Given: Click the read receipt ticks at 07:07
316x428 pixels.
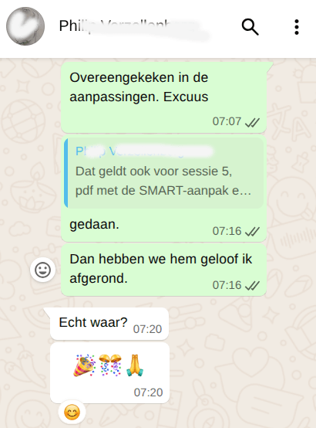Looking at the screenshot, I should click(x=252, y=122).
